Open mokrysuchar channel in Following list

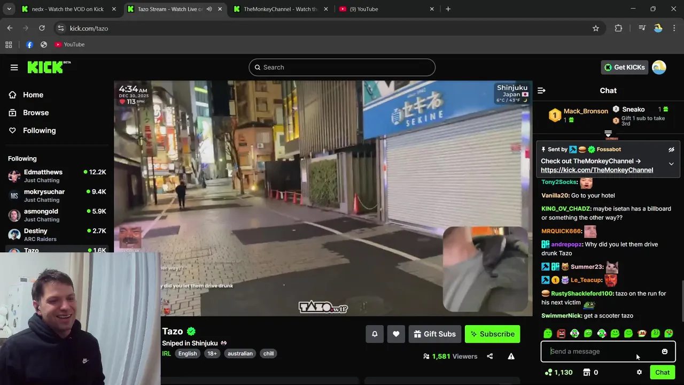57,196
